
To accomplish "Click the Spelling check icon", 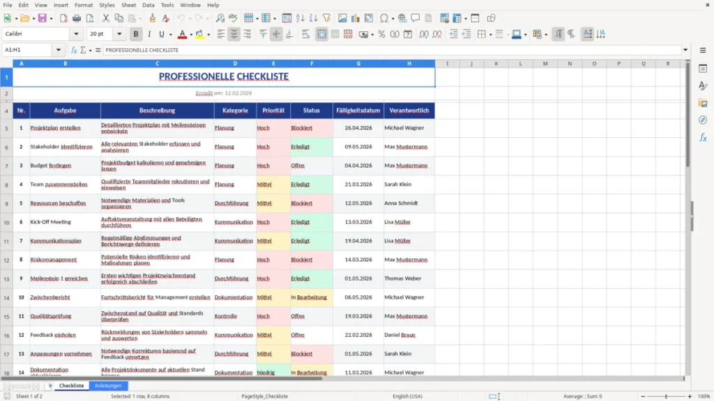I will point(233,18).
